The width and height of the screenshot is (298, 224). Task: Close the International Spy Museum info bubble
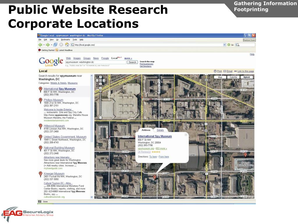(x=186, y=135)
